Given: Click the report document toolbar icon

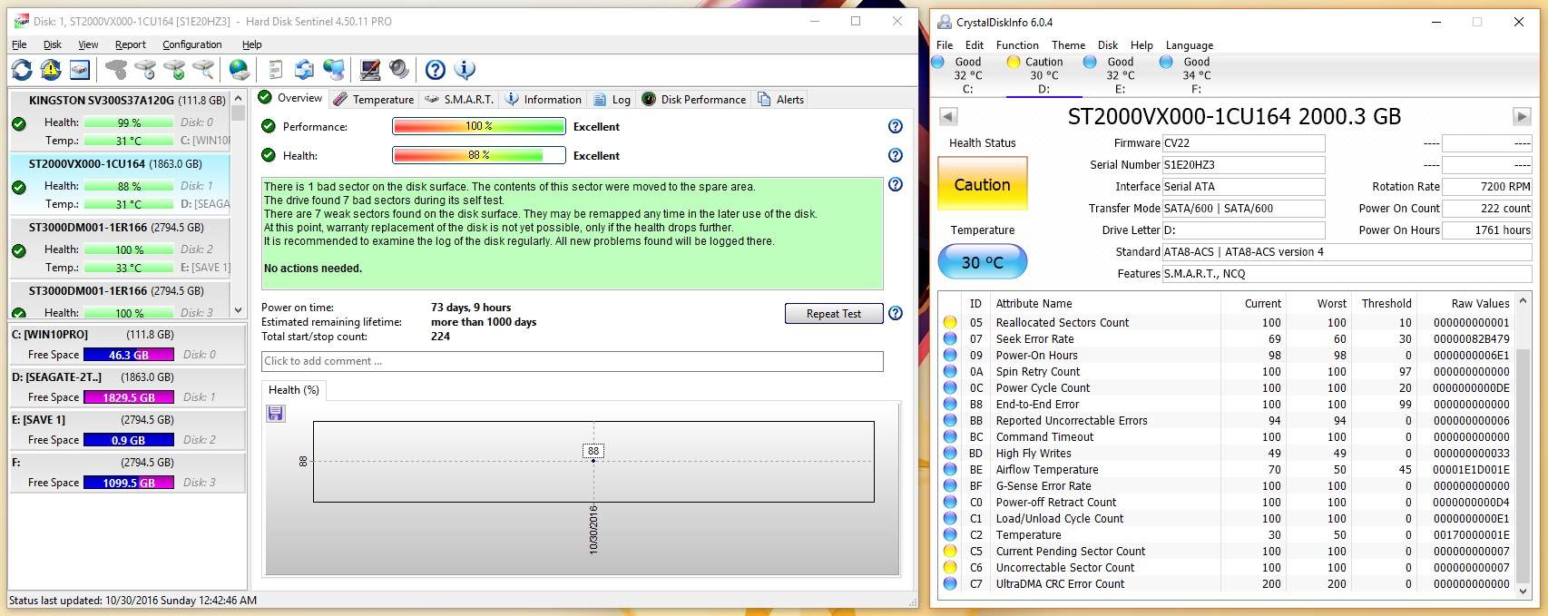Looking at the screenshot, I should [275, 69].
